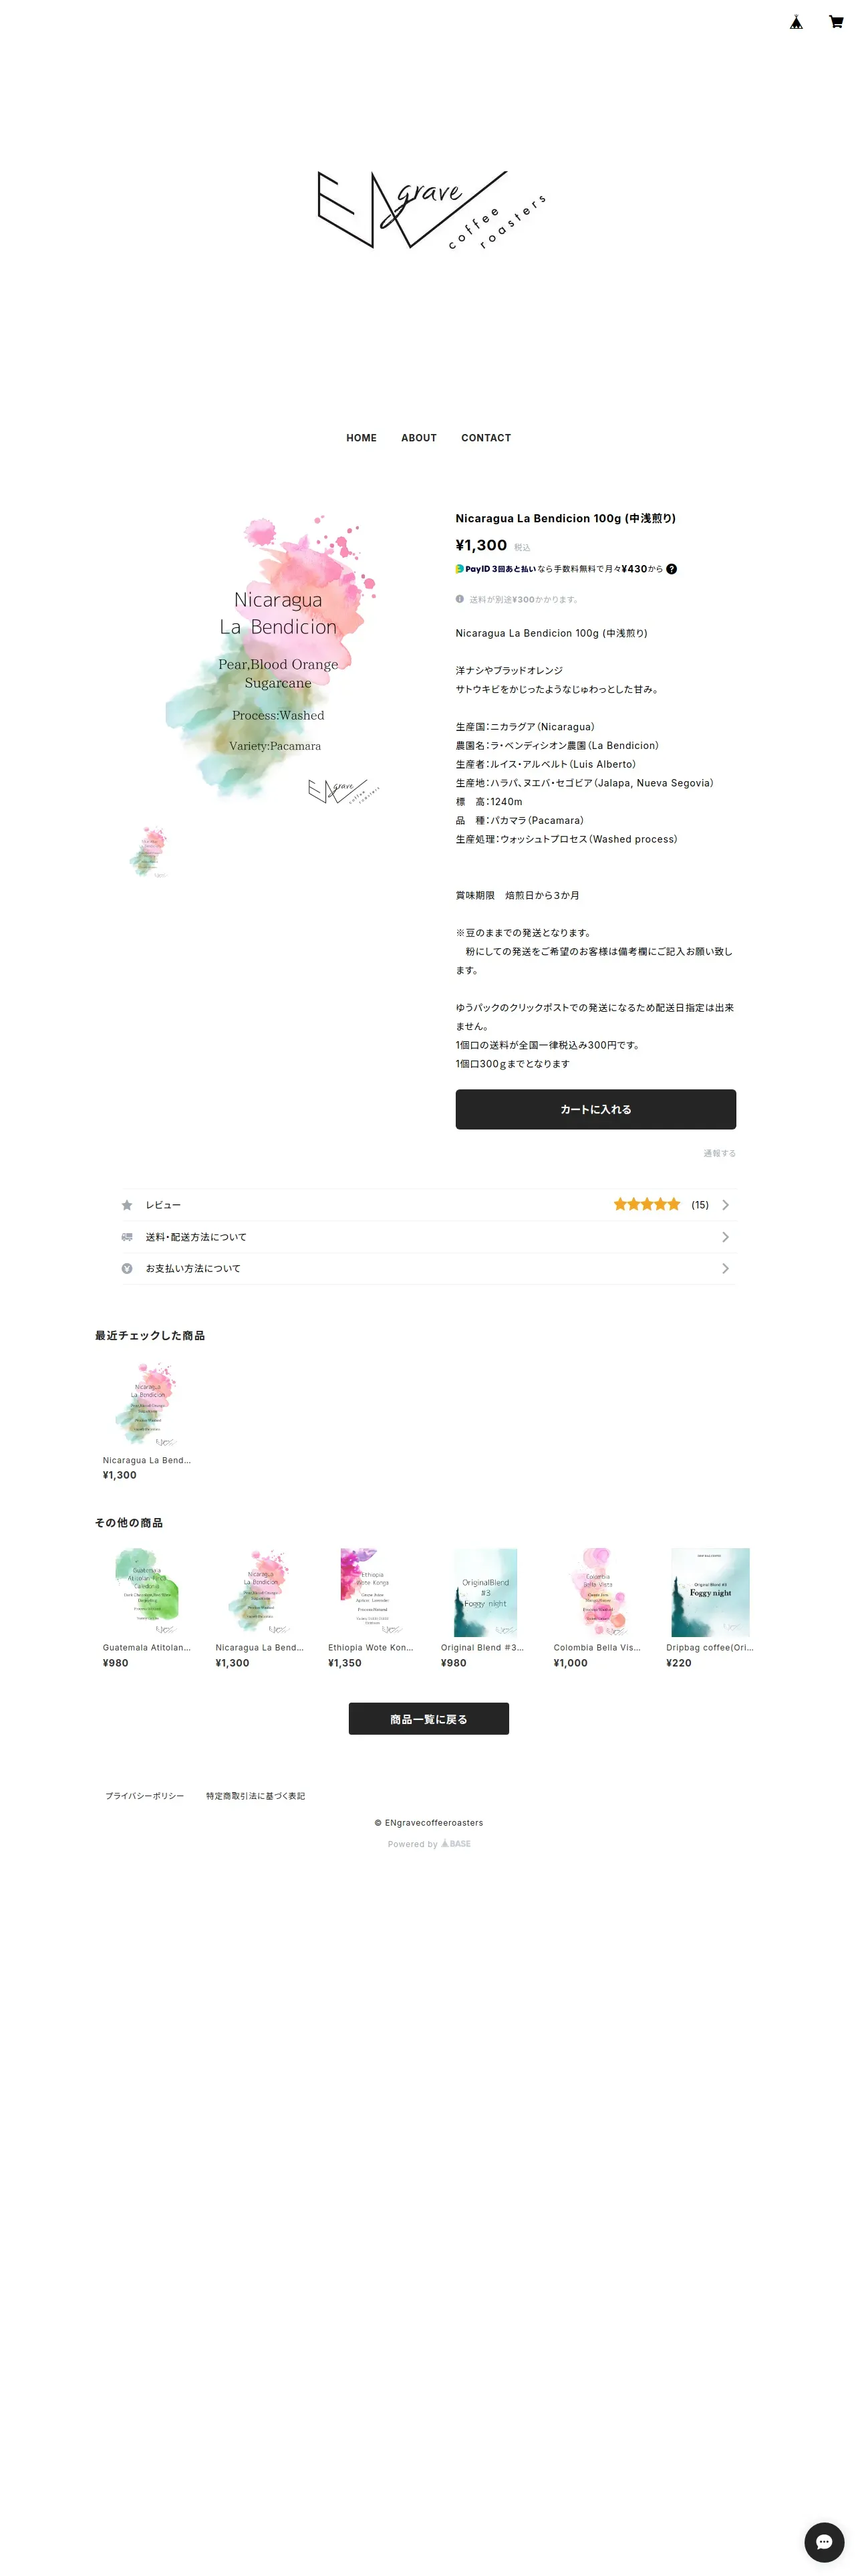This screenshot has height=2576, width=858.
Task: Click the 通報する report link
Action: tap(719, 1153)
